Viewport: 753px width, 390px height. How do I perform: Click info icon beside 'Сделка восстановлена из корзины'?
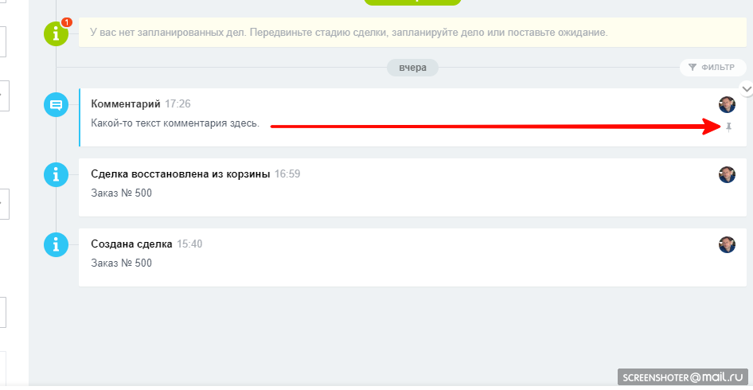[57, 174]
